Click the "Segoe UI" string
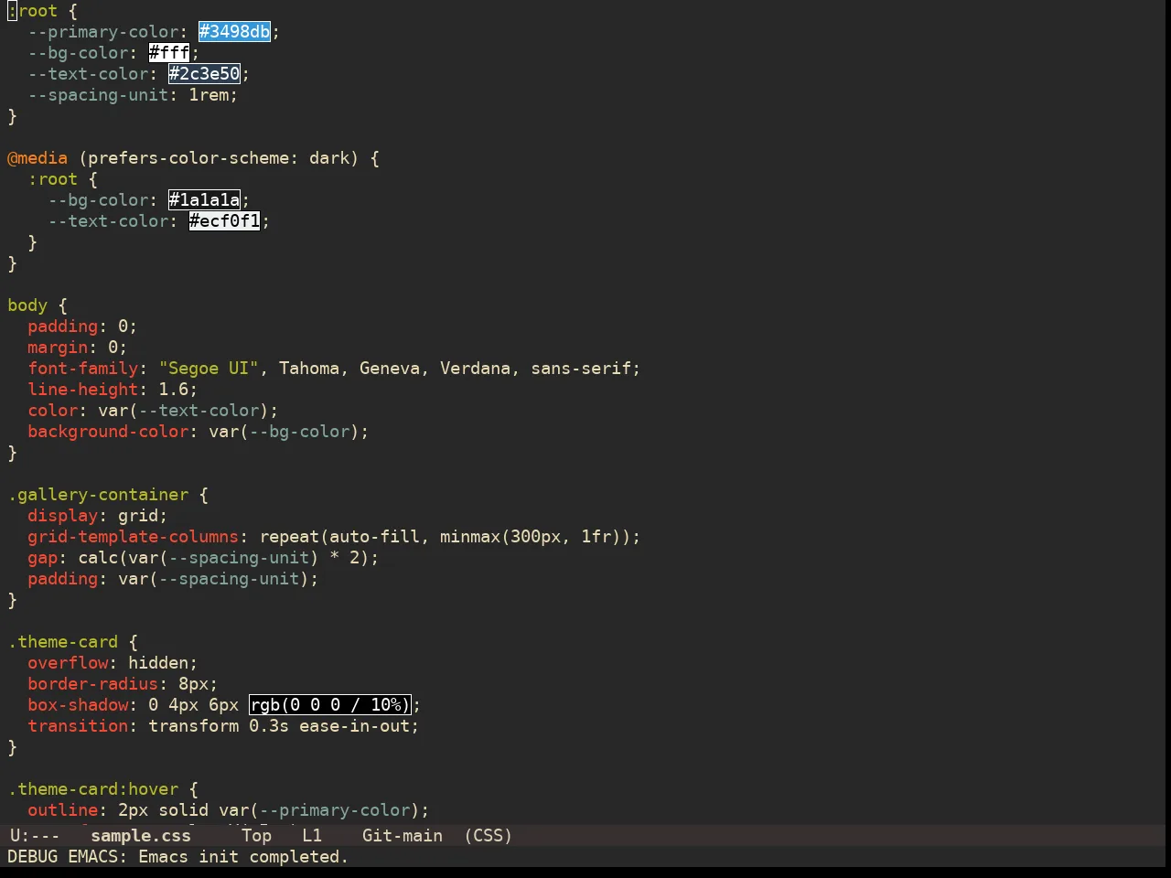The width and height of the screenshot is (1171, 878). point(209,369)
